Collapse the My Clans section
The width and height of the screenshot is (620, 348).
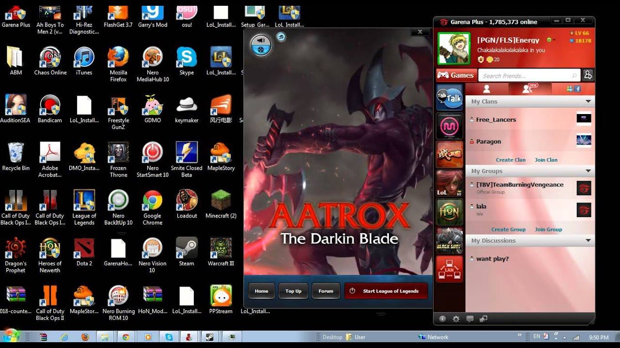pyautogui.click(x=588, y=101)
